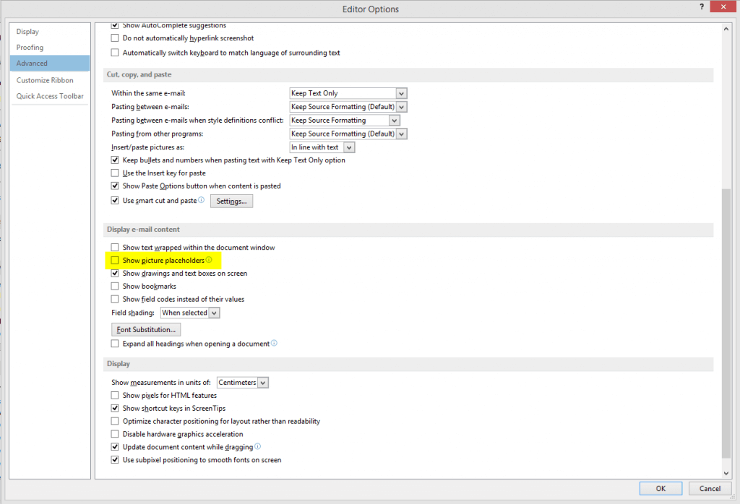Expand Field shading dropdown
The image size is (740, 504).
pyautogui.click(x=190, y=313)
